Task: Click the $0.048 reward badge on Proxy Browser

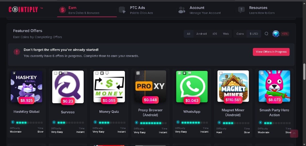Action: tap(150, 100)
